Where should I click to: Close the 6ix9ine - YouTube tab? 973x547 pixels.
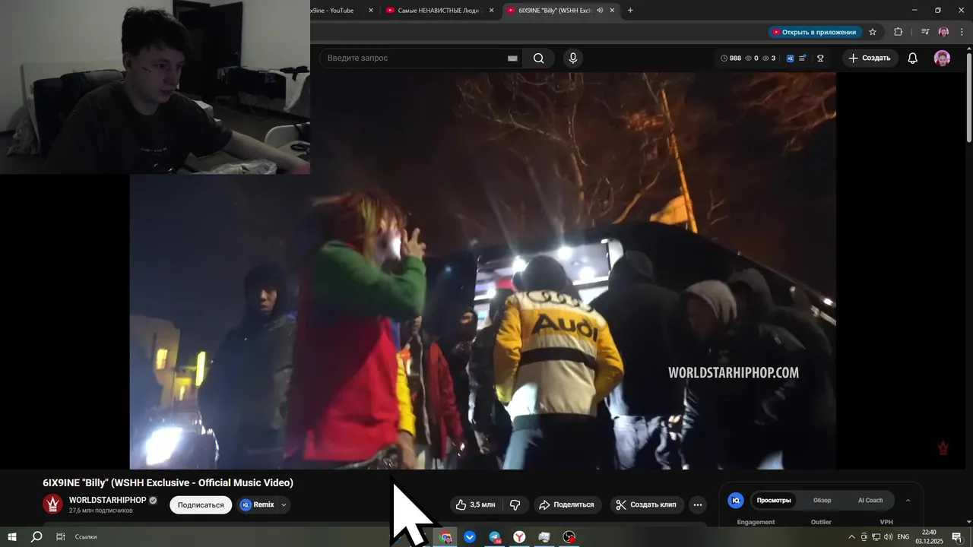(371, 11)
